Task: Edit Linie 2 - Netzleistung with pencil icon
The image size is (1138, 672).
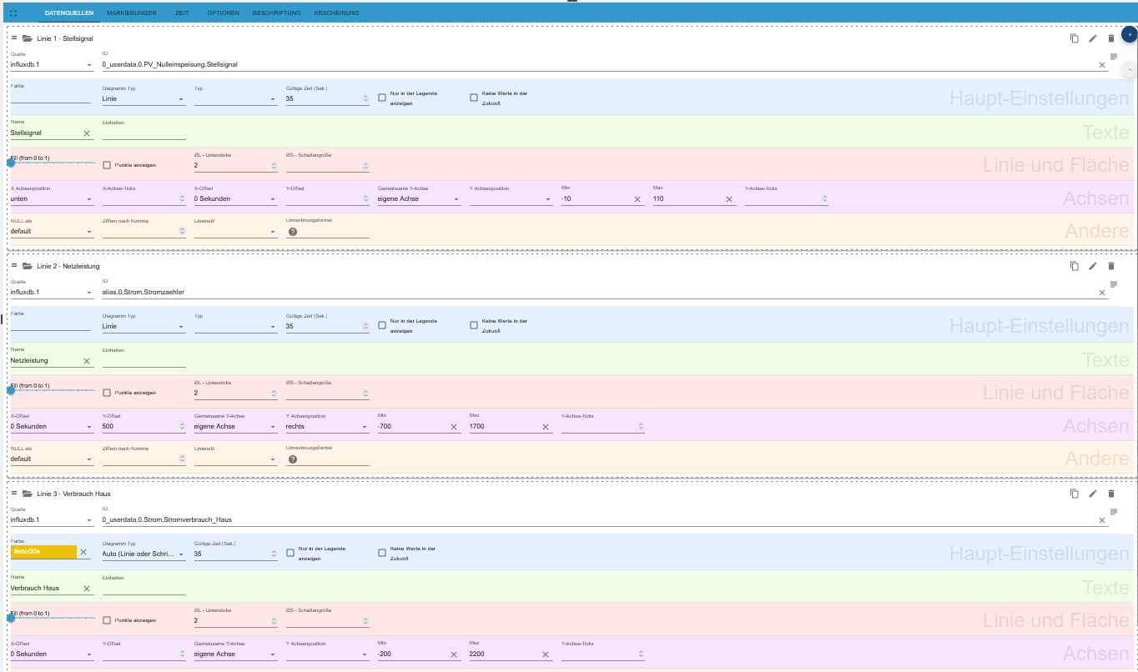Action: [x=1093, y=266]
